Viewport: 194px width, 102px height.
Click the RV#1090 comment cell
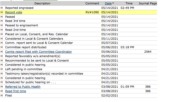[92, 12]
